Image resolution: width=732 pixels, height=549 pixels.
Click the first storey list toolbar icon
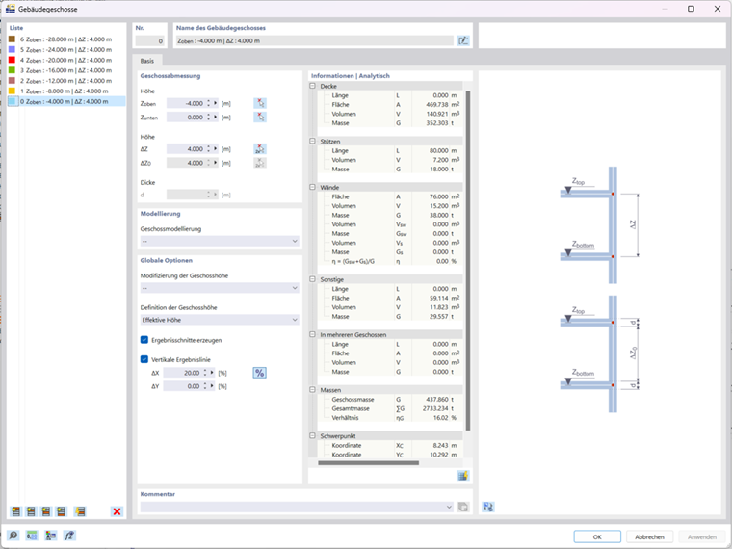coord(15,511)
